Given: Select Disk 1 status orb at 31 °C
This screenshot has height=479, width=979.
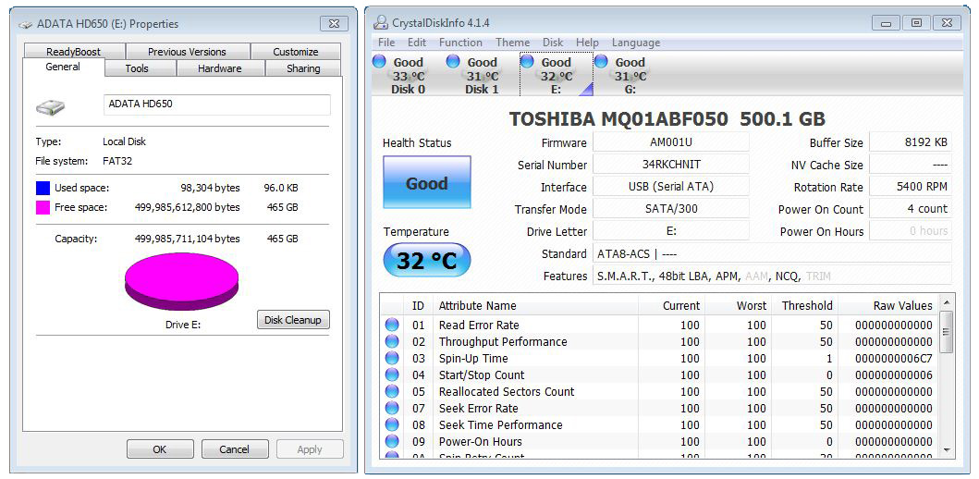Looking at the screenshot, I should tap(453, 61).
